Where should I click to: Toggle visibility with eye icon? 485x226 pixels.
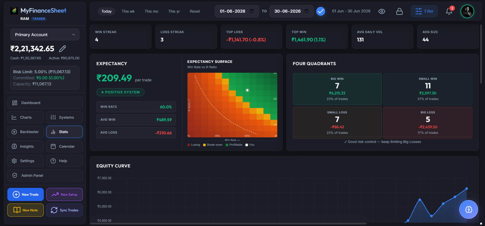[382, 11]
